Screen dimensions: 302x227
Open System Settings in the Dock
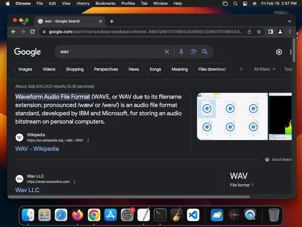pos(127,215)
